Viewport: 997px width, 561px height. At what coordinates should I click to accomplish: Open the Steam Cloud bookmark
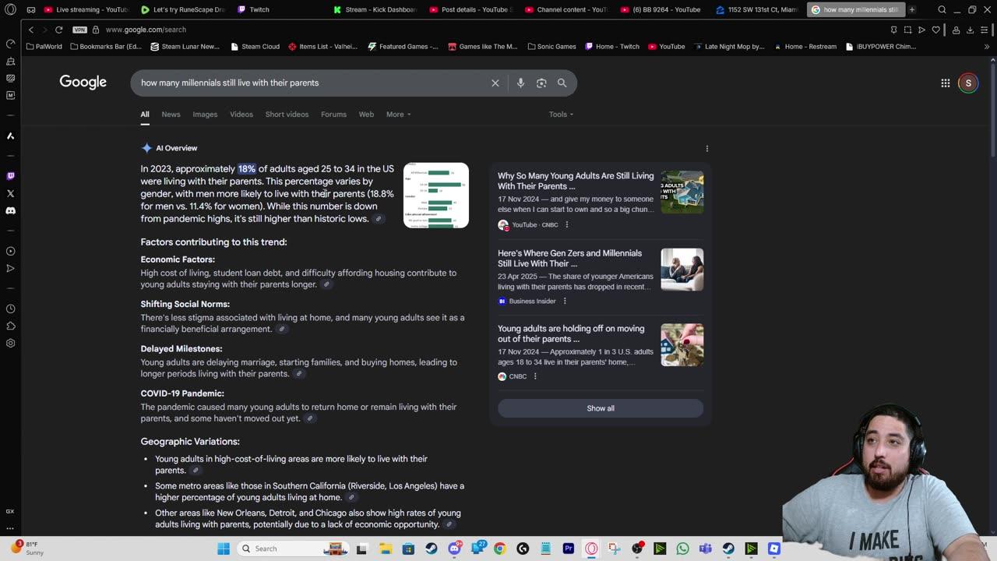point(255,47)
